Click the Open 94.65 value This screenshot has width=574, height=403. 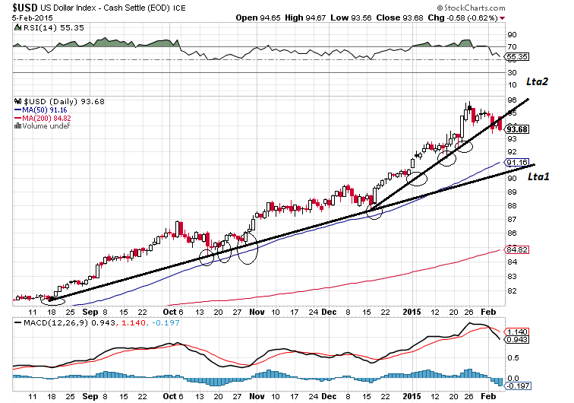click(x=258, y=17)
